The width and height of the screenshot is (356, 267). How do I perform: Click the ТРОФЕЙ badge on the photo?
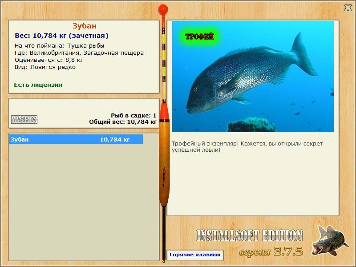coord(199,36)
